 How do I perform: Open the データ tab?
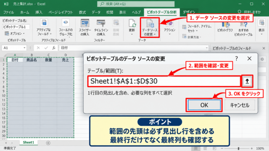[x=96, y=12]
